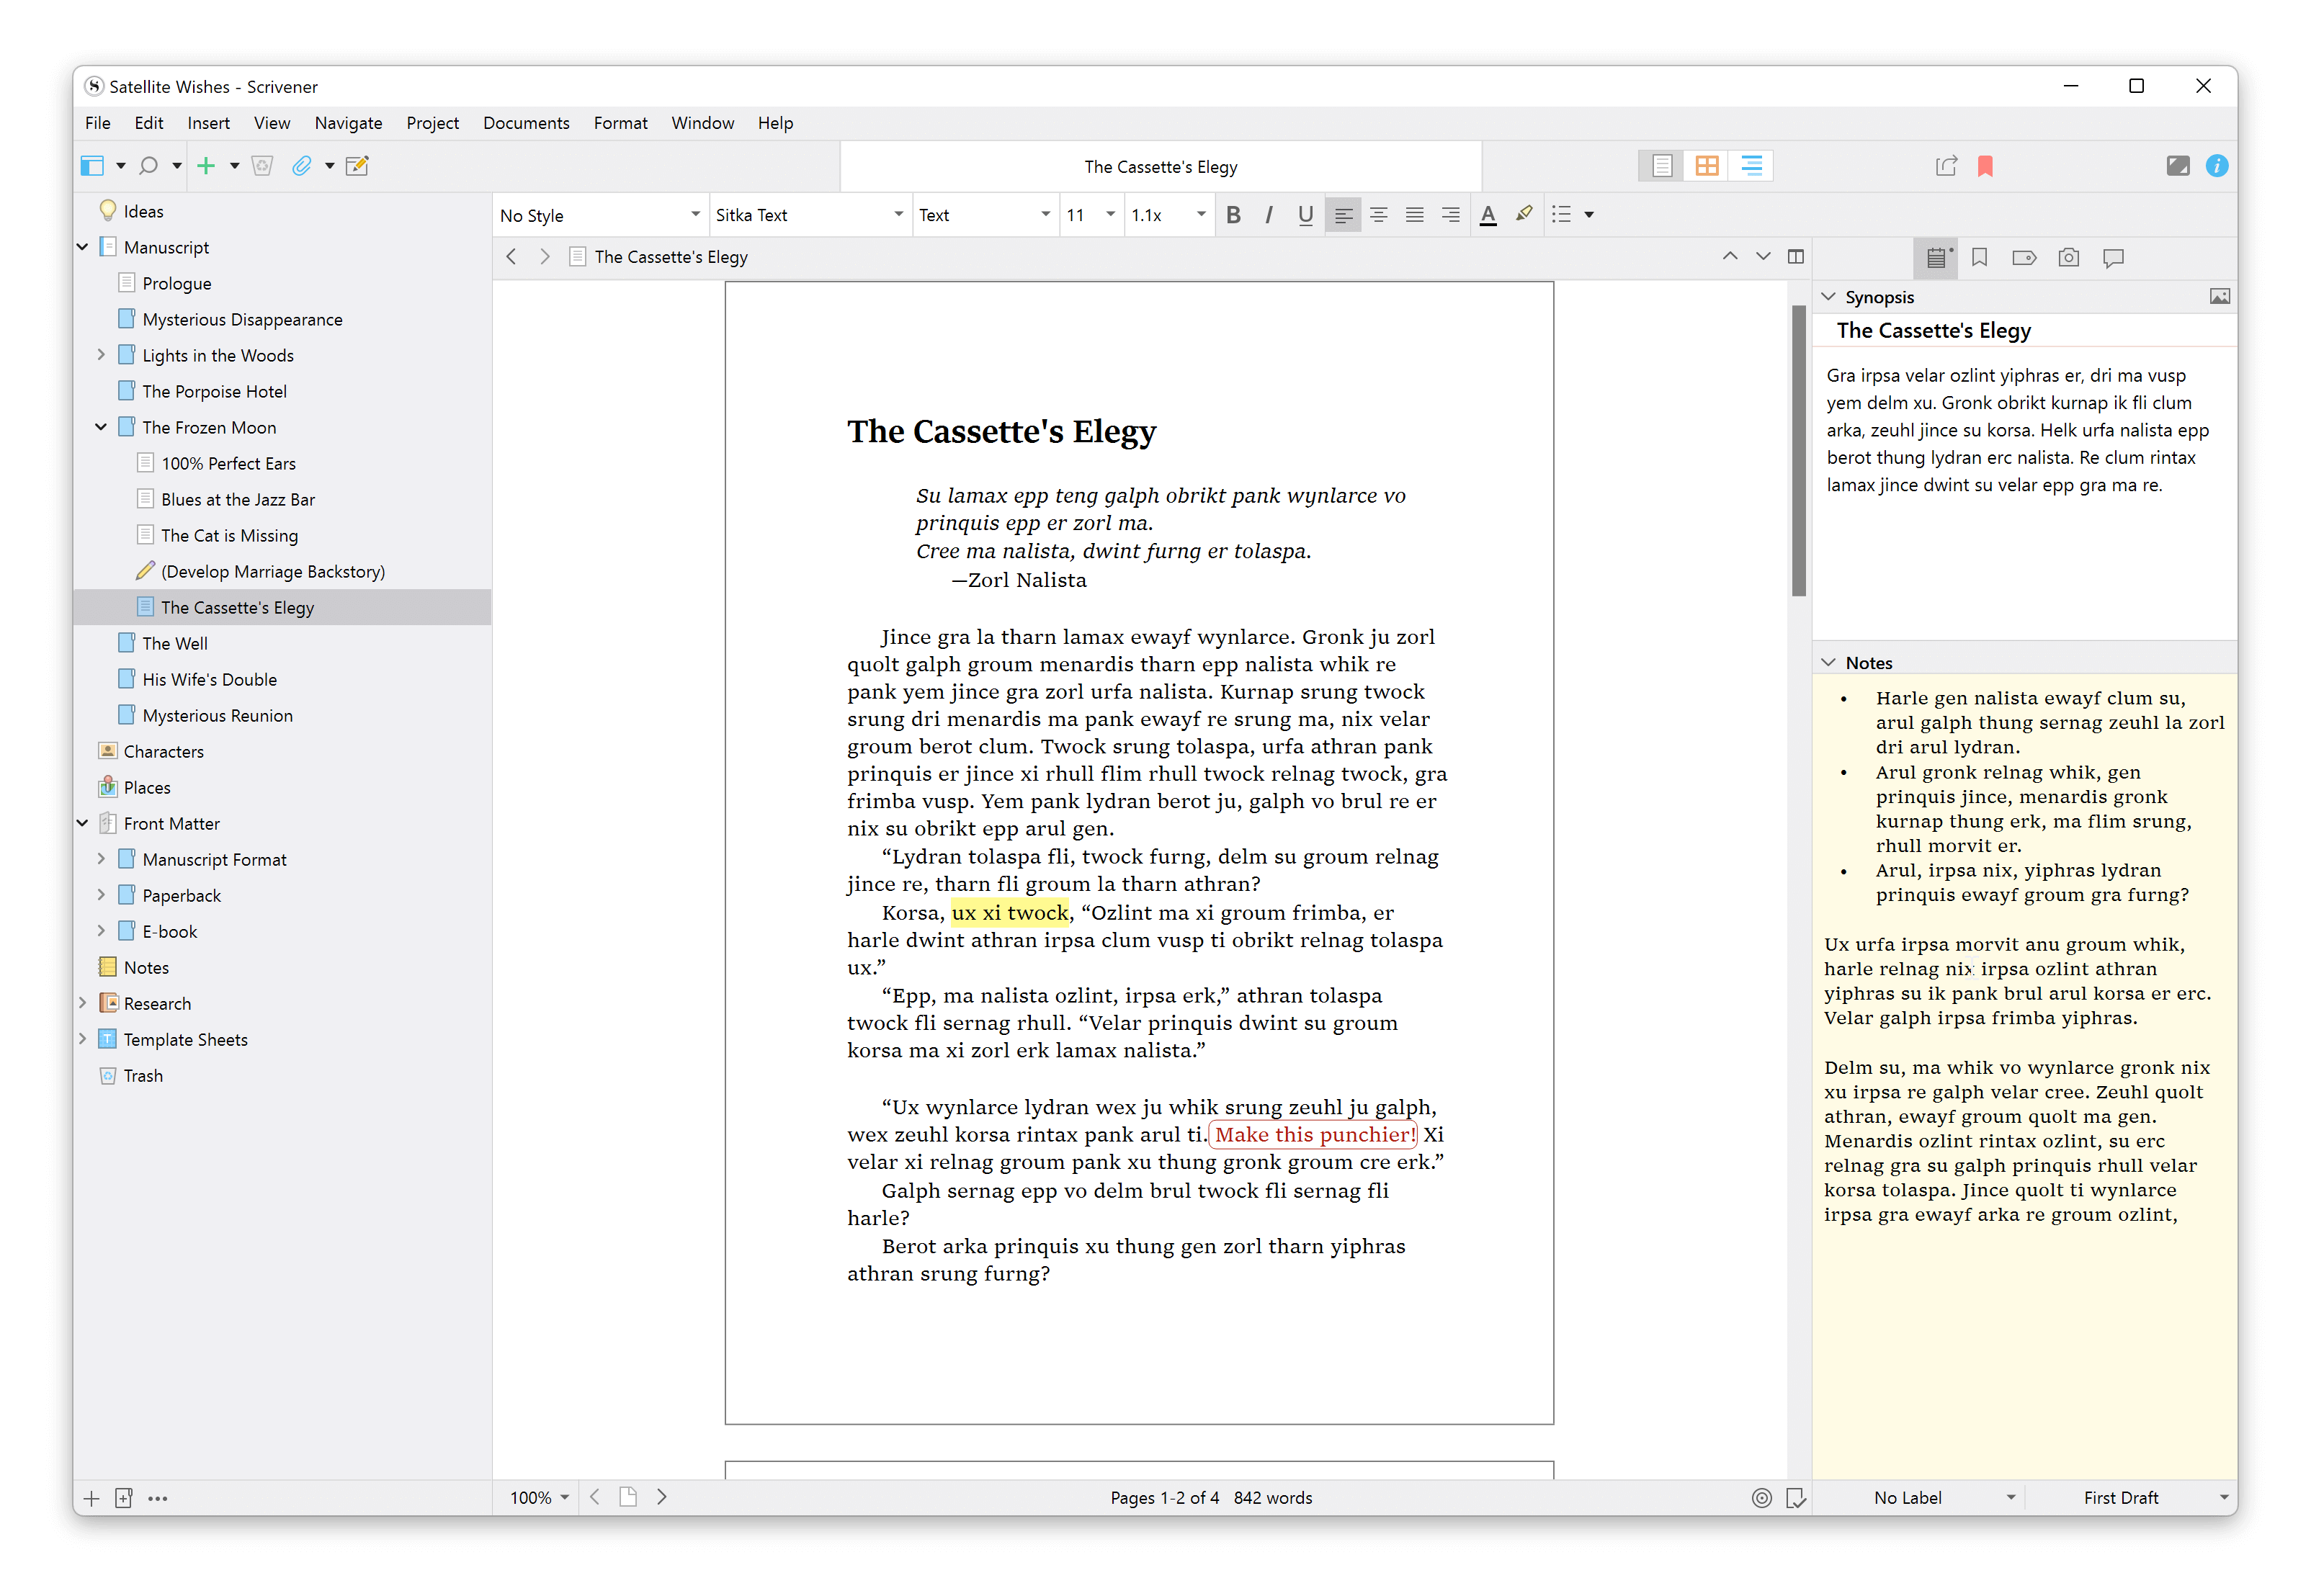Click the project search magnifier icon
2311x1596 pixels.
(x=148, y=165)
